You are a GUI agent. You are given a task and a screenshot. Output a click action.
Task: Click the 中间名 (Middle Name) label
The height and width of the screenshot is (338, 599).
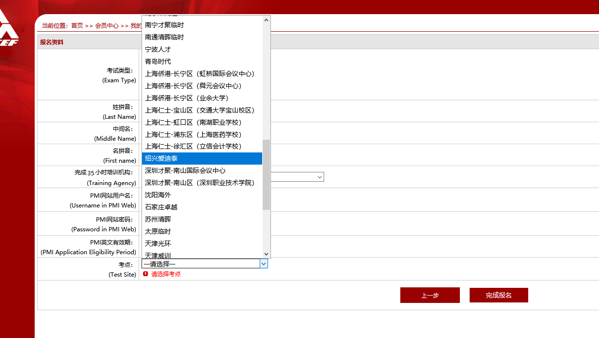(115, 134)
